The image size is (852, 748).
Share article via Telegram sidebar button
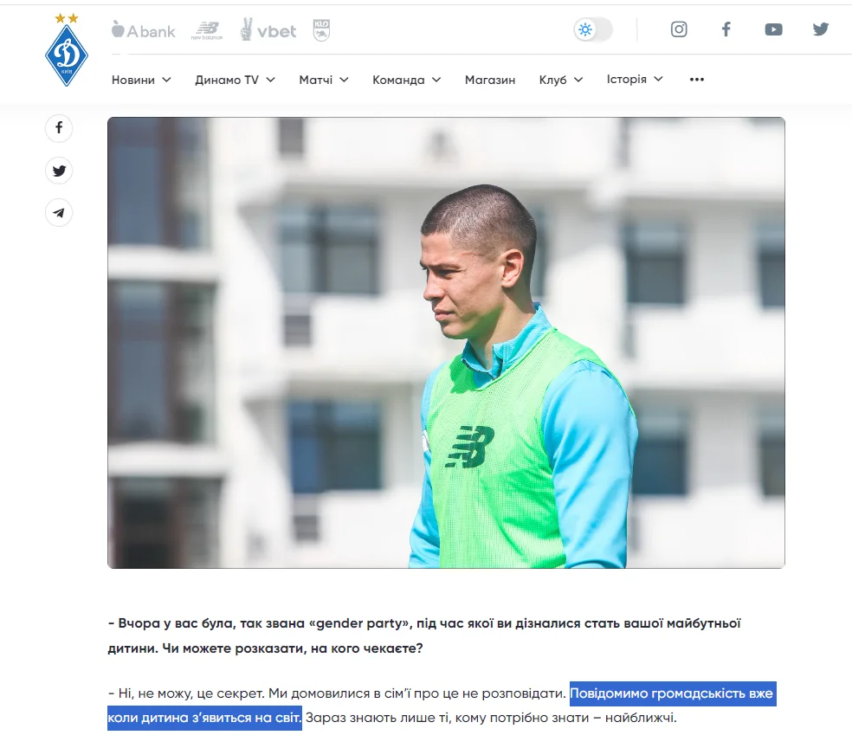click(59, 213)
